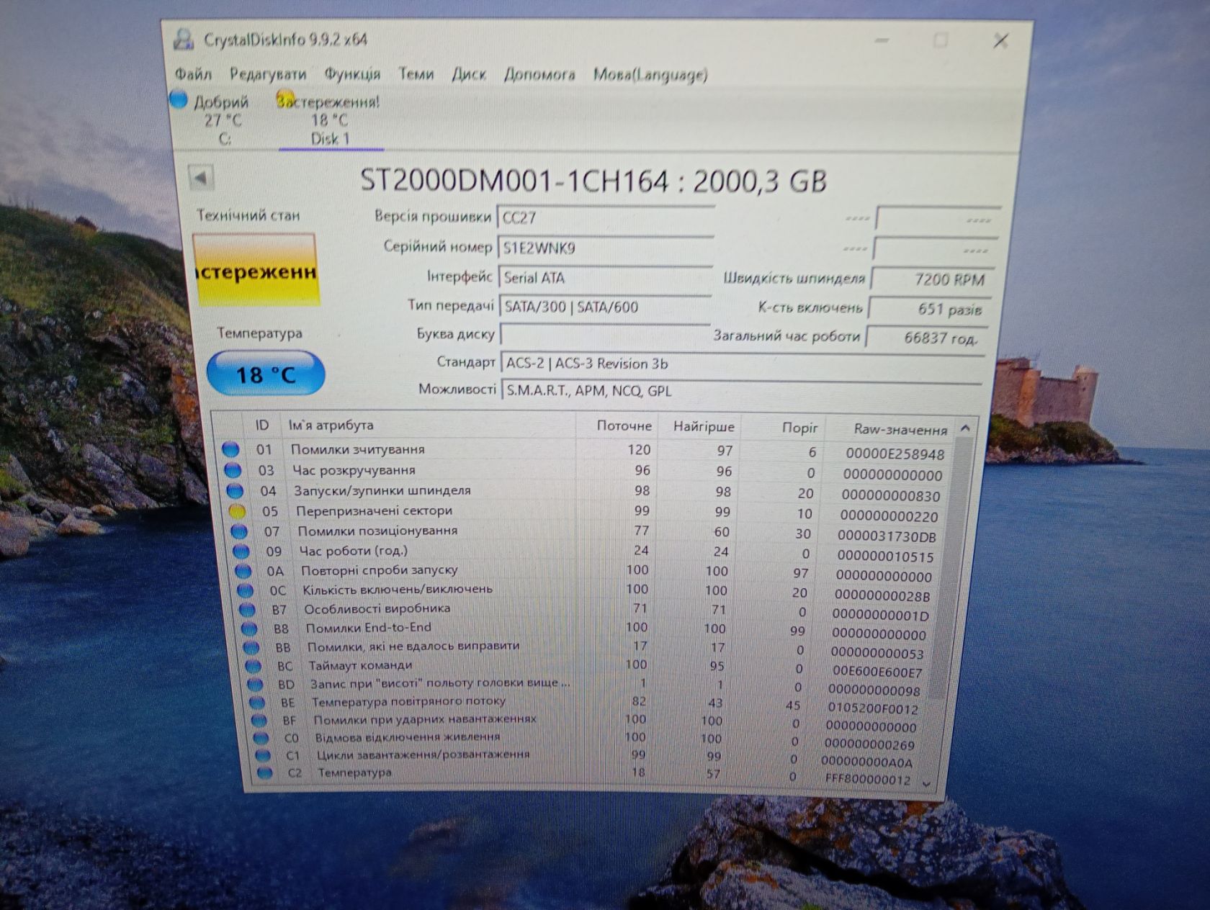Click the blue status icon for row C2
The width and height of the screenshot is (1210, 910).
[264, 773]
